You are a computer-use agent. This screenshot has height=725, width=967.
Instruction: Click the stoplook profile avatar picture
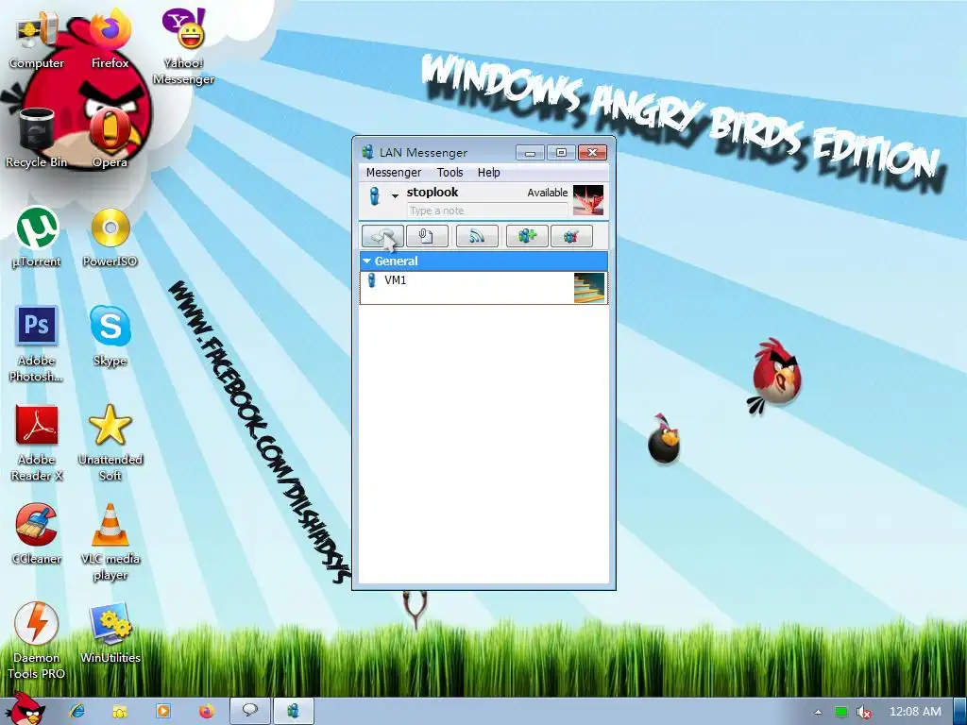point(588,200)
